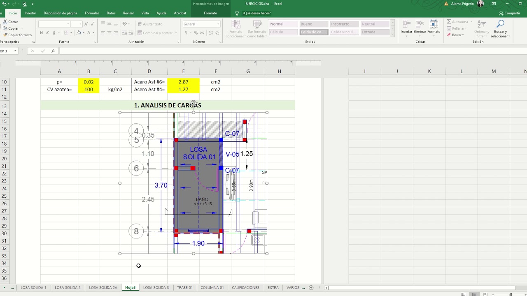
Task: Open the font size combo box
Action: 76,24
